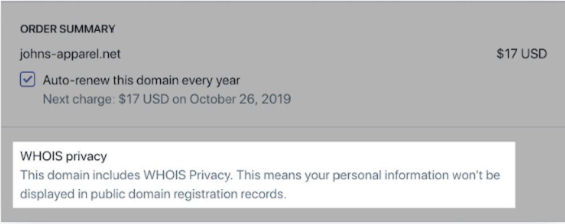Click the ORDER SUMMARY heading
Screen dimensions: 565x224
67,29
